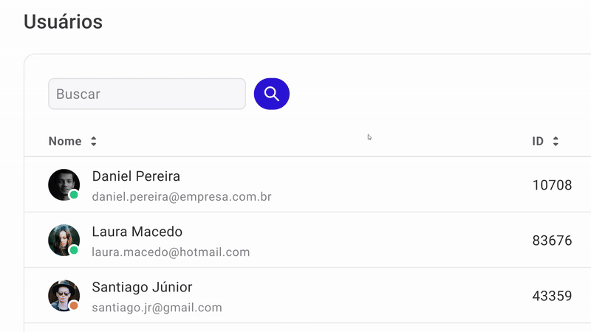Sort by Nome using arrows icon
The width and height of the screenshot is (591, 332).
click(x=94, y=141)
